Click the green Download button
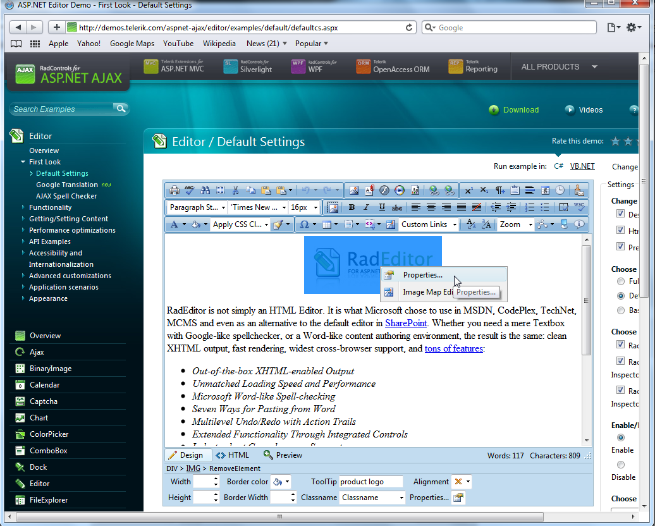Viewport: 655px width, 526px height. [514, 110]
